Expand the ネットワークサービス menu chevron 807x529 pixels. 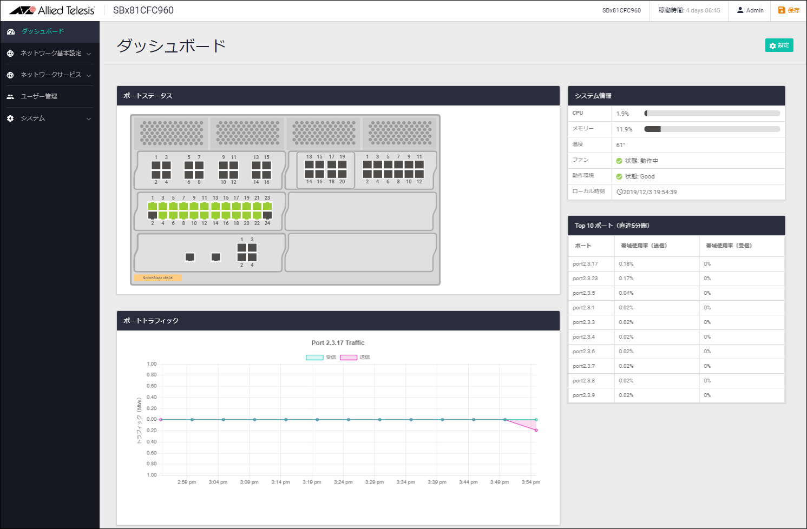tap(89, 75)
